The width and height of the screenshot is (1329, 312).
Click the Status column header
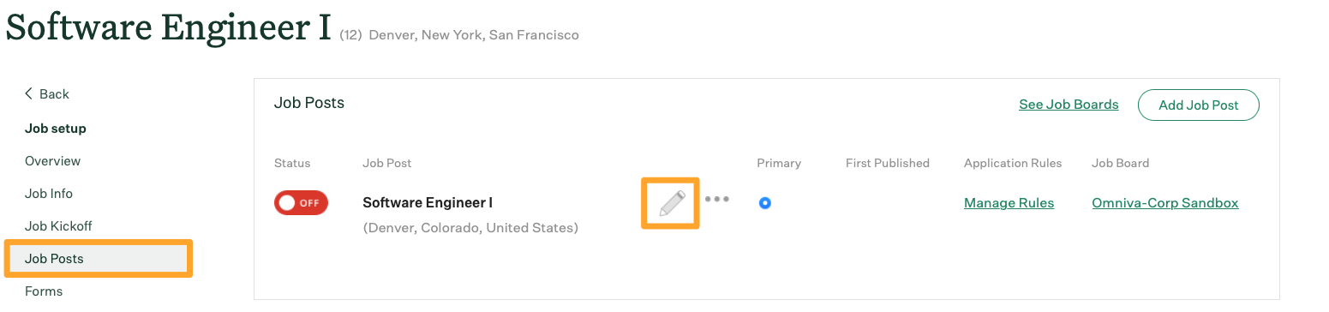[x=292, y=163]
